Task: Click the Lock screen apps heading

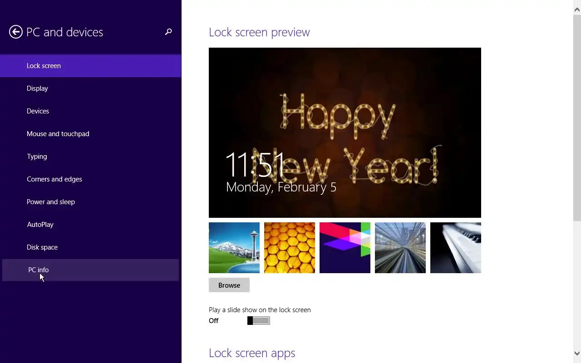Action: coord(252,353)
